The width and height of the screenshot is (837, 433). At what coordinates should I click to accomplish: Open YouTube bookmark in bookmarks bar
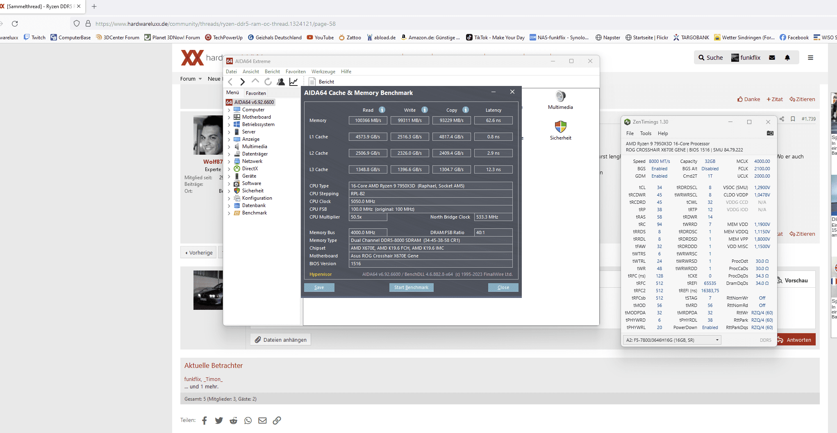click(x=320, y=37)
